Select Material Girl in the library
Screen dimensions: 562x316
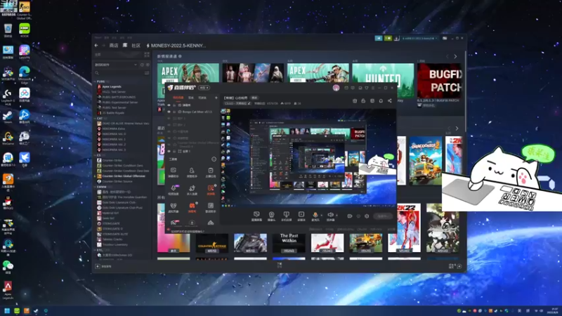(110, 213)
